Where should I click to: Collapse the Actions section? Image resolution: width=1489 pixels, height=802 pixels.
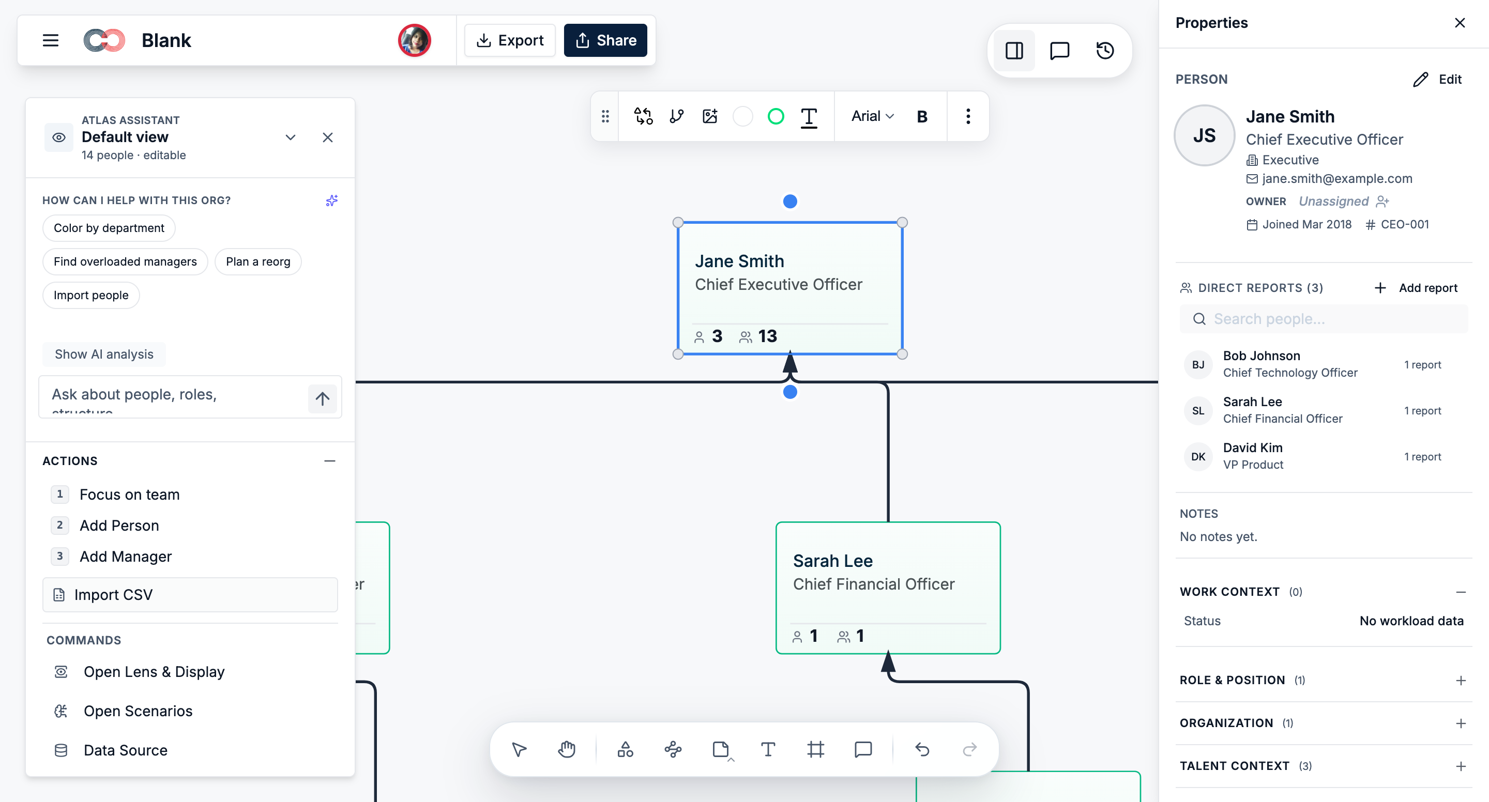[330, 461]
